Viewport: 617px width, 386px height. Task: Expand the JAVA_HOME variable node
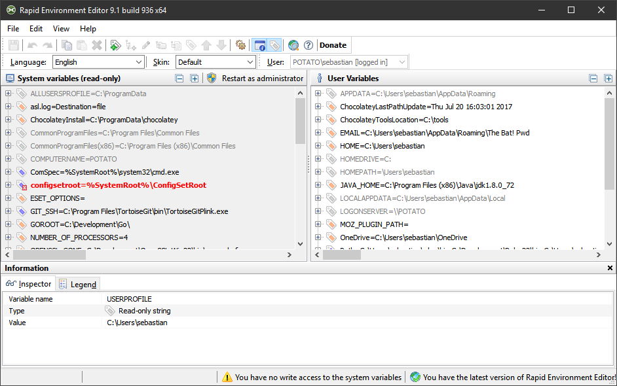(318, 185)
